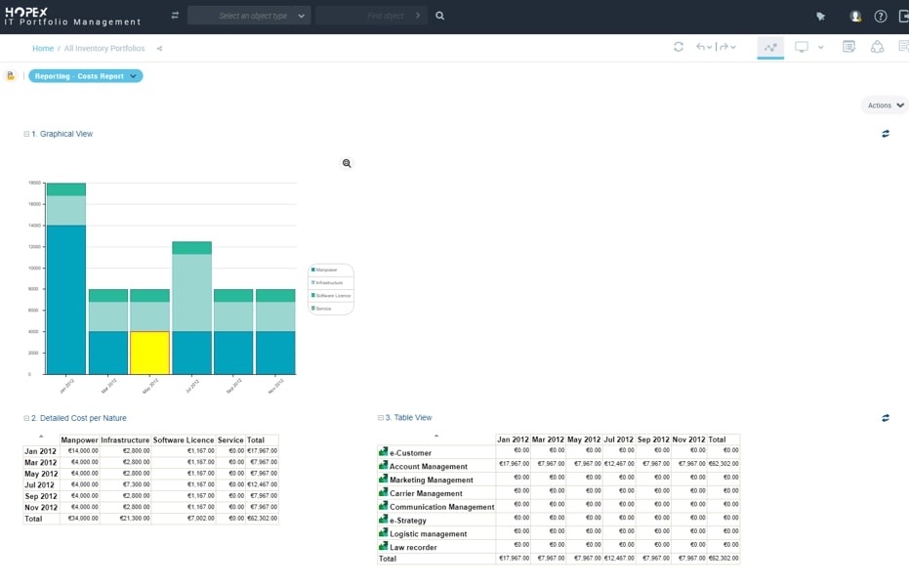The image size is (909, 586).
Task: Click the yellow May 2012 bar segment
Action: click(149, 353)
